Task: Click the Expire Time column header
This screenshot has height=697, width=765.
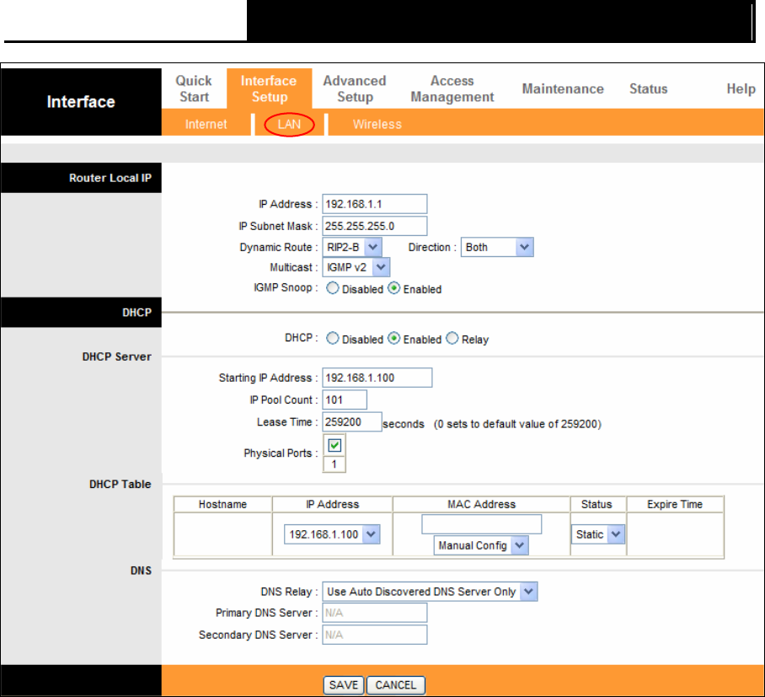Action: (675, 504)
